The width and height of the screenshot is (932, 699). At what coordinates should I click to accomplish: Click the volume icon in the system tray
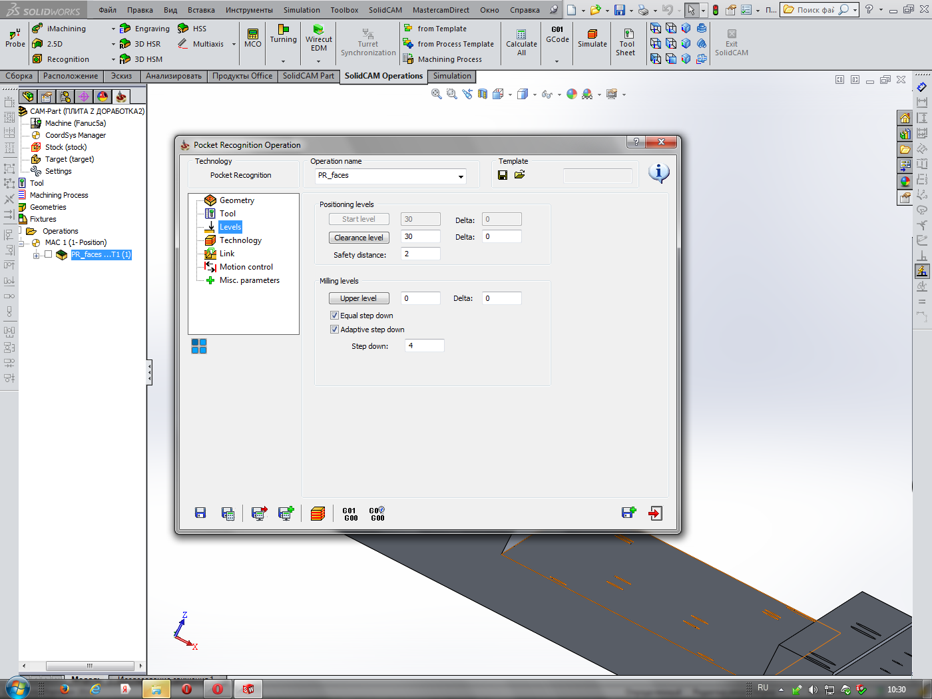(813, 690)
